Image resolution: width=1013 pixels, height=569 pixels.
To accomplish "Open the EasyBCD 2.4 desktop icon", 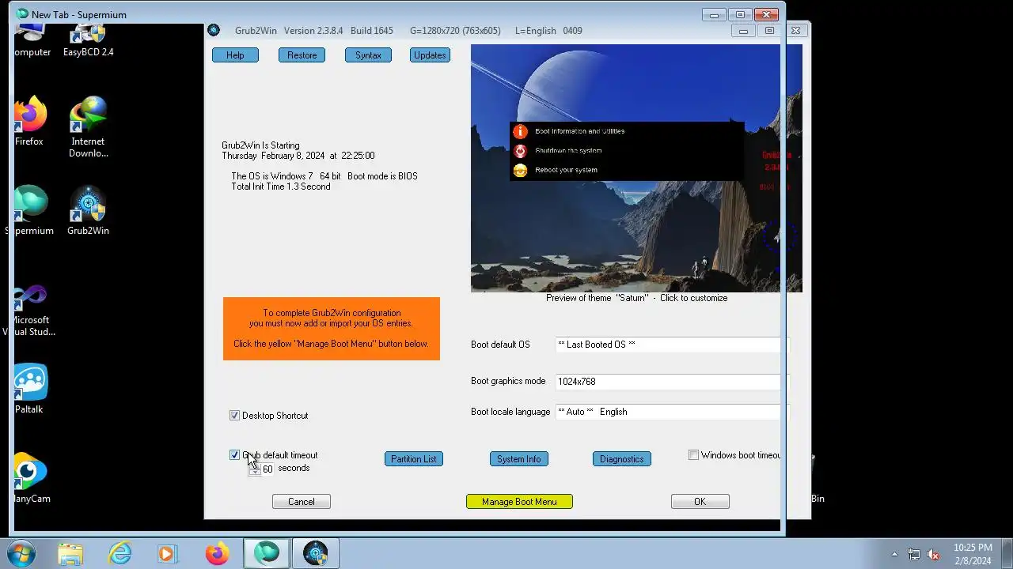I will pos(88,40).
